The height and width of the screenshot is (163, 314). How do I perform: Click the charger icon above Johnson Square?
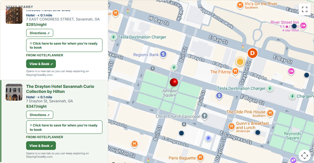click(x=174, y=67)
